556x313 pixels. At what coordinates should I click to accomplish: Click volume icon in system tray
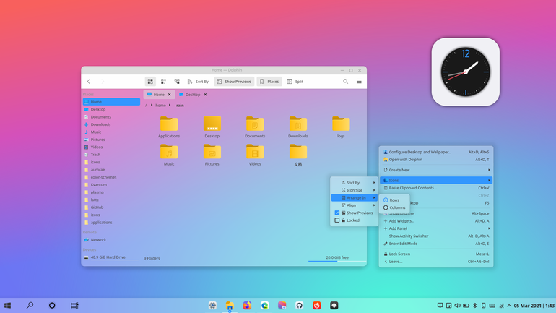[x=457, y=306]
